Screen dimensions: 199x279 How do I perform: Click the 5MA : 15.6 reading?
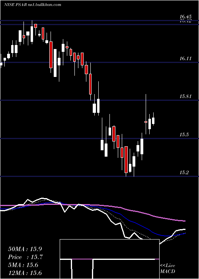point(23,265)
